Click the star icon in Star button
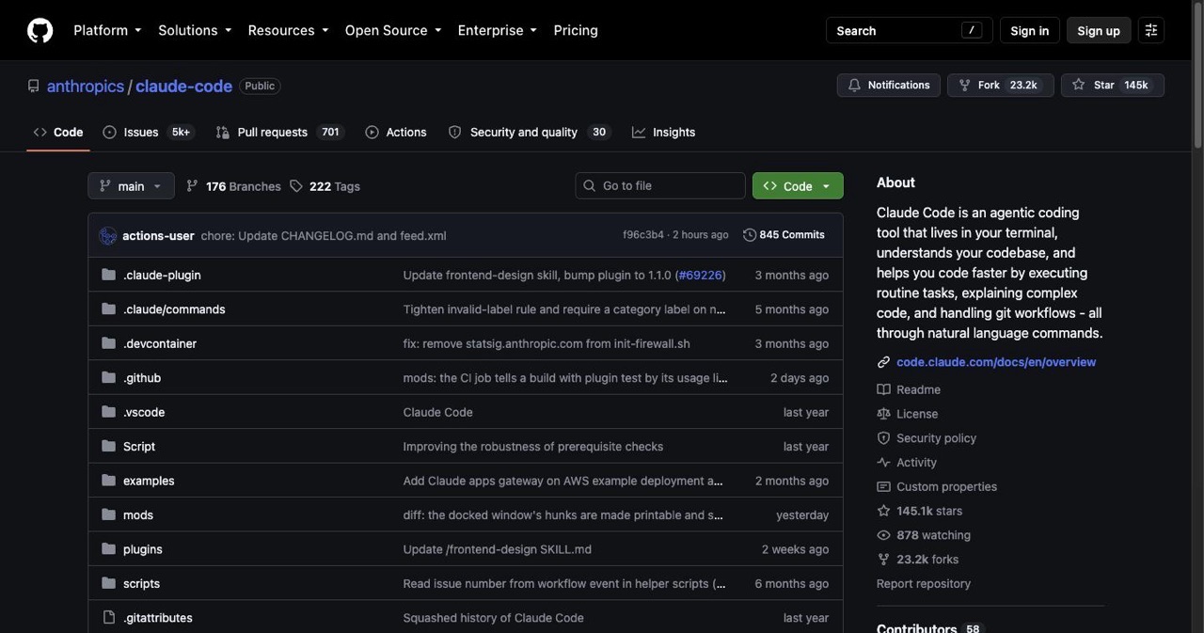Image resolution: width=1204 pixels, height=633 pixels. 1078,85
